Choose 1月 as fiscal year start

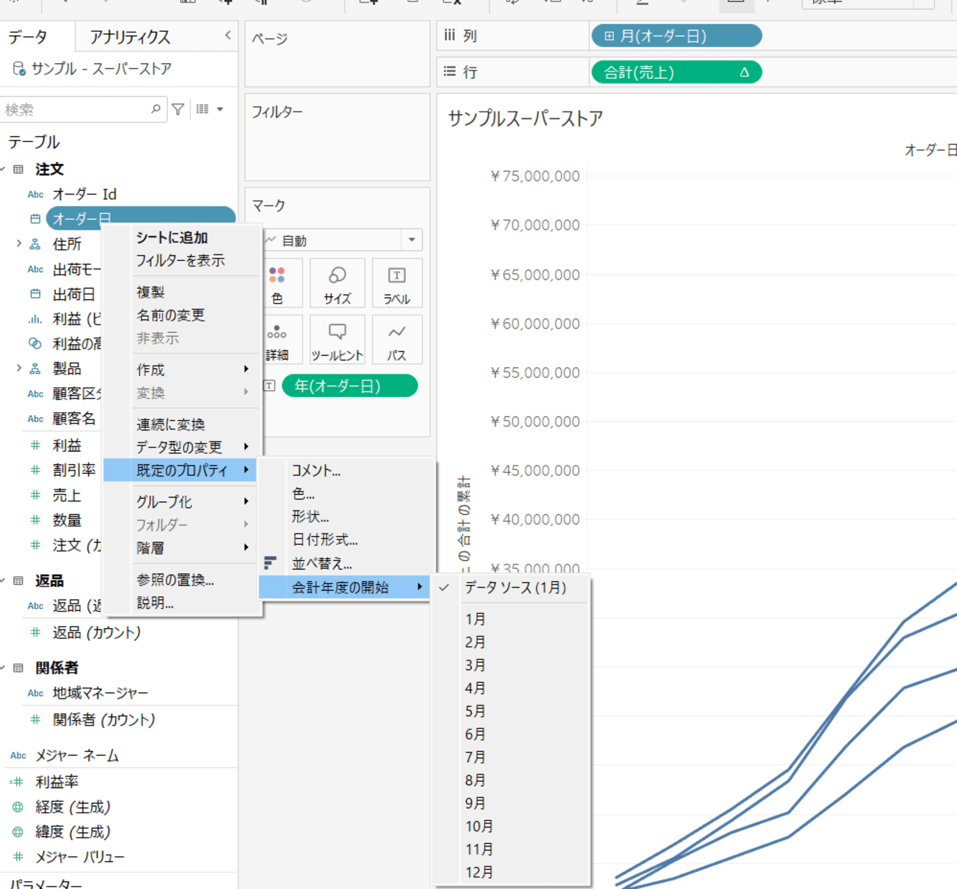tap(511, 619)
